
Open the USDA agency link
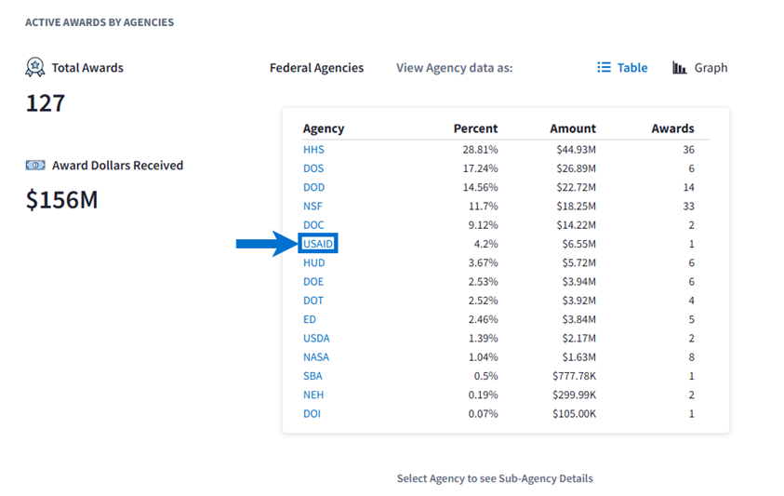[x=316, y=338]
